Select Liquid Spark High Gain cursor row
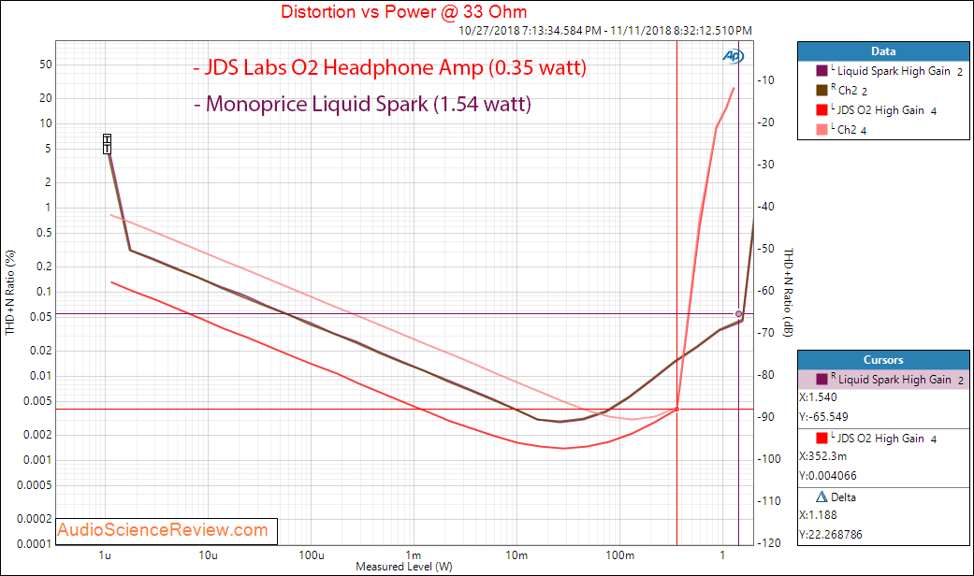The height and width of the screenshot is (576, 974). pos(883,380)
